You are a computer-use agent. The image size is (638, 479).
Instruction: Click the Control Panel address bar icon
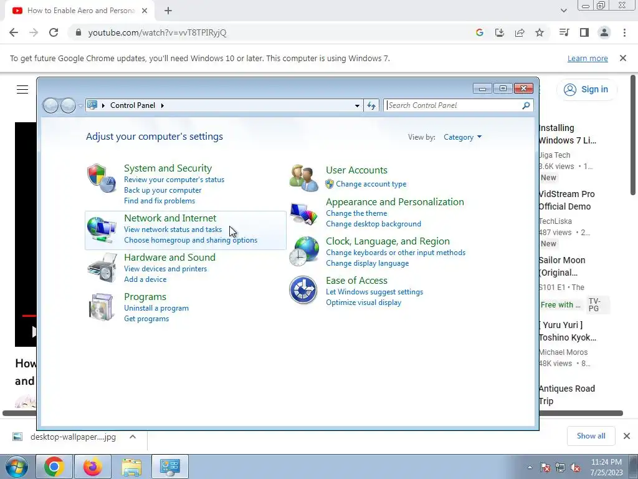coord(92,105)
